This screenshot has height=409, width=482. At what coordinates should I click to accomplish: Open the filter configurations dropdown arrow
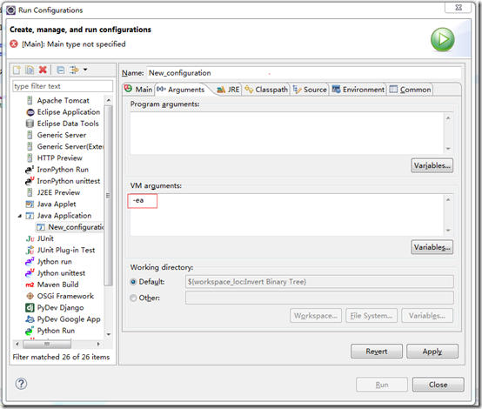click(85, 70)
